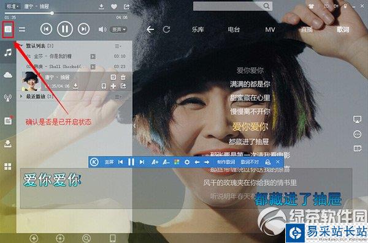
Task: Go back with the left arrow
Action: 150,29
